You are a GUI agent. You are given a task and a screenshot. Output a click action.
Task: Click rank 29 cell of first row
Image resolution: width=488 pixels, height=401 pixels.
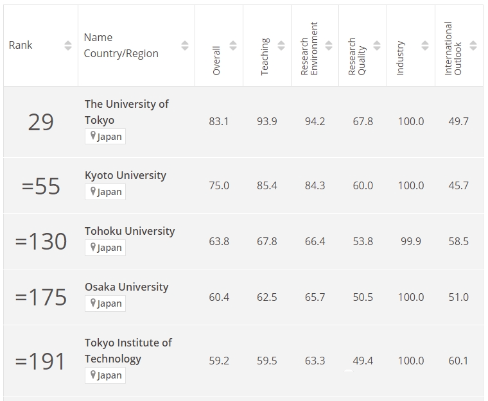(x=40, y=122)
